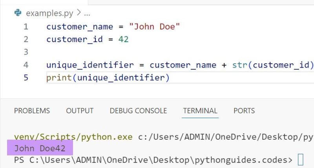Select the TERMINAL tab
This screenshot has height=168, width=314.
click(x=200, y=111)
